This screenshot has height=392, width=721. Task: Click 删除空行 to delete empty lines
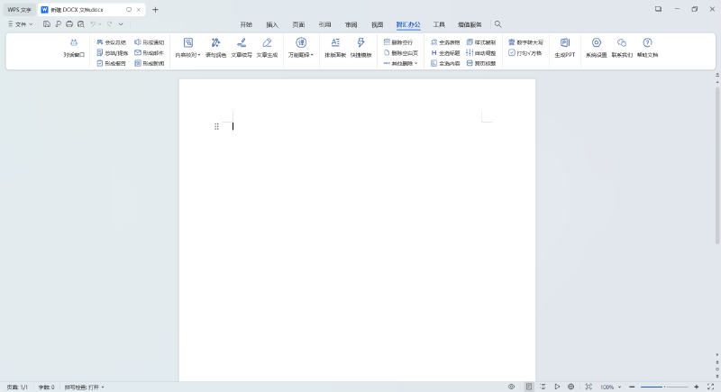398,42
